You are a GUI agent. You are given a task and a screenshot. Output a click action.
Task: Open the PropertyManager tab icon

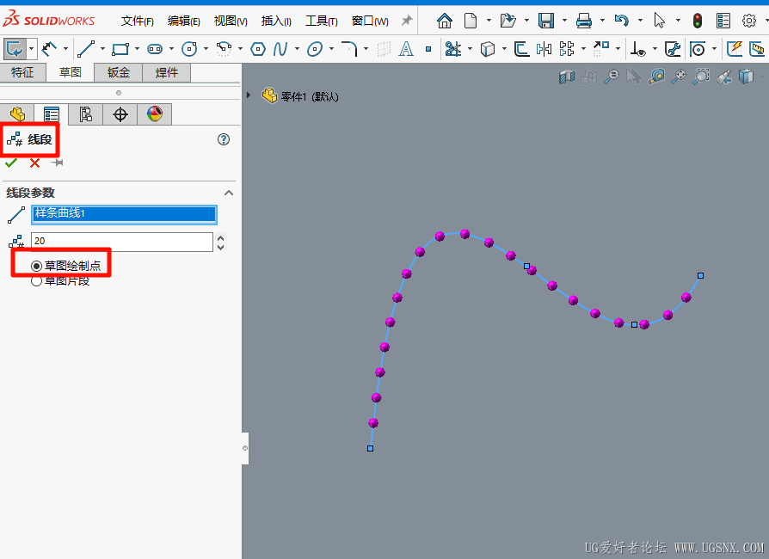(x=51, y=114)
